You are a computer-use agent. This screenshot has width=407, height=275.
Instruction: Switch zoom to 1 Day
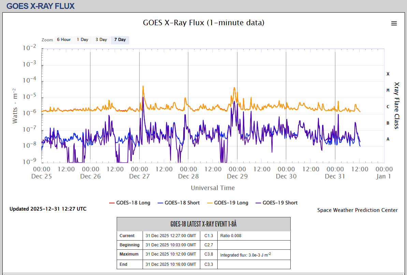(x=82, y=40)
